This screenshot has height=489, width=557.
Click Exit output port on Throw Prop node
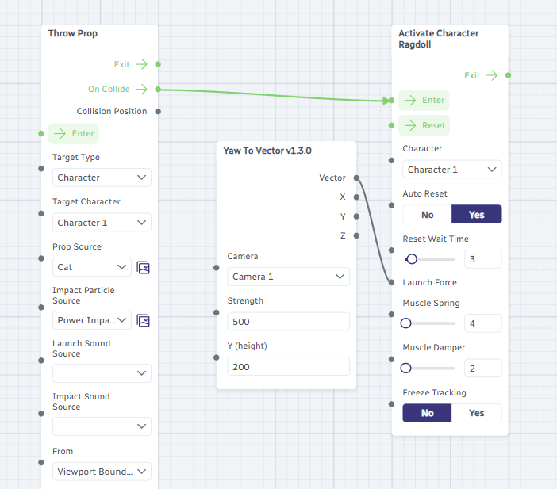[158, 64]
